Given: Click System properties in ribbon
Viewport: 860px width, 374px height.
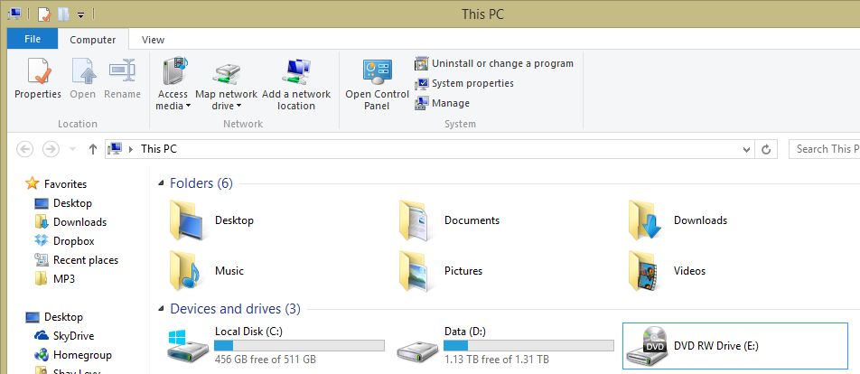Looking at the screenshot, I should (x=472, y=83).
